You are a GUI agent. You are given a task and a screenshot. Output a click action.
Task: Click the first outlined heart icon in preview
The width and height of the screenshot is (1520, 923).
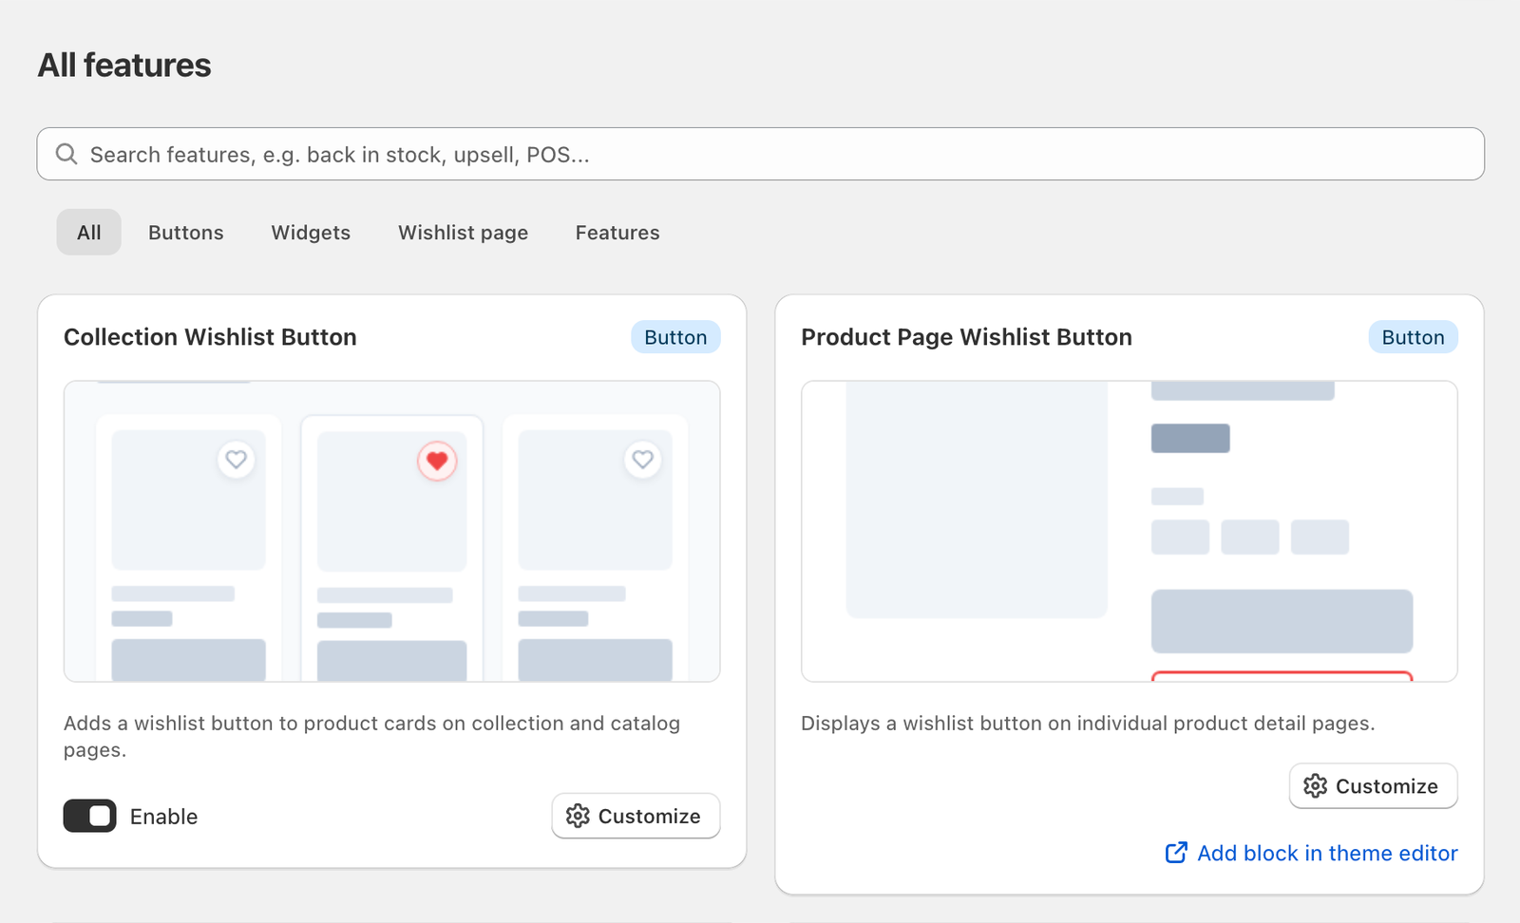pyautogui.click(x=237, y=460)
